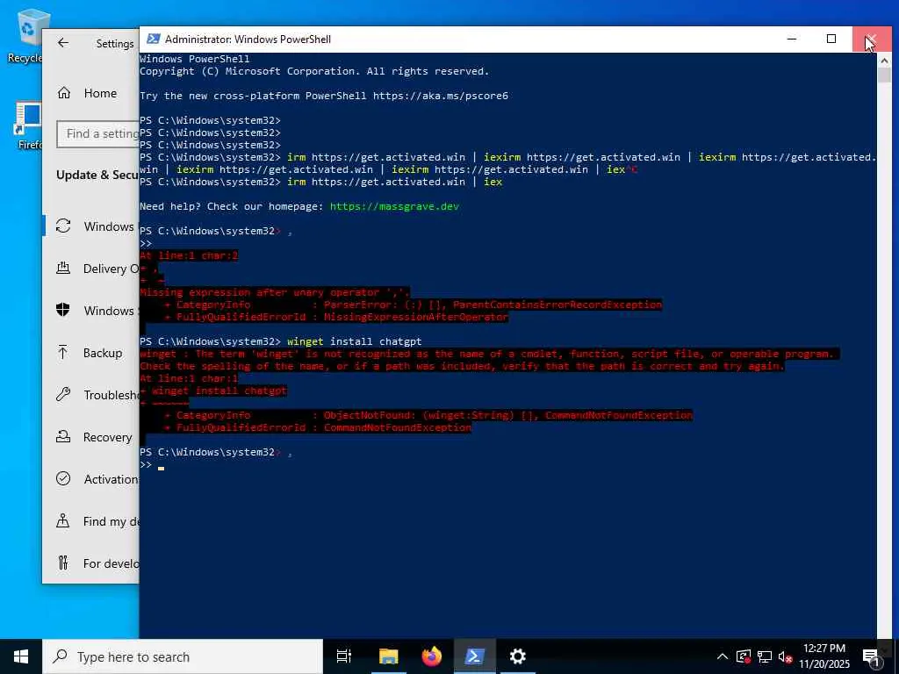
Task: Open Recovery in Settings sidebar
Action: 91,437
